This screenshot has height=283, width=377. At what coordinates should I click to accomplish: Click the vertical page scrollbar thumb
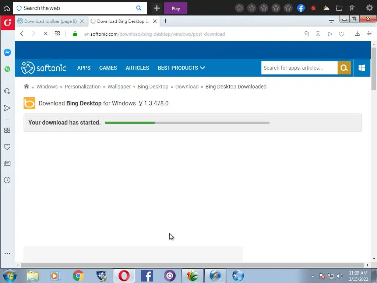coord(374,69)
